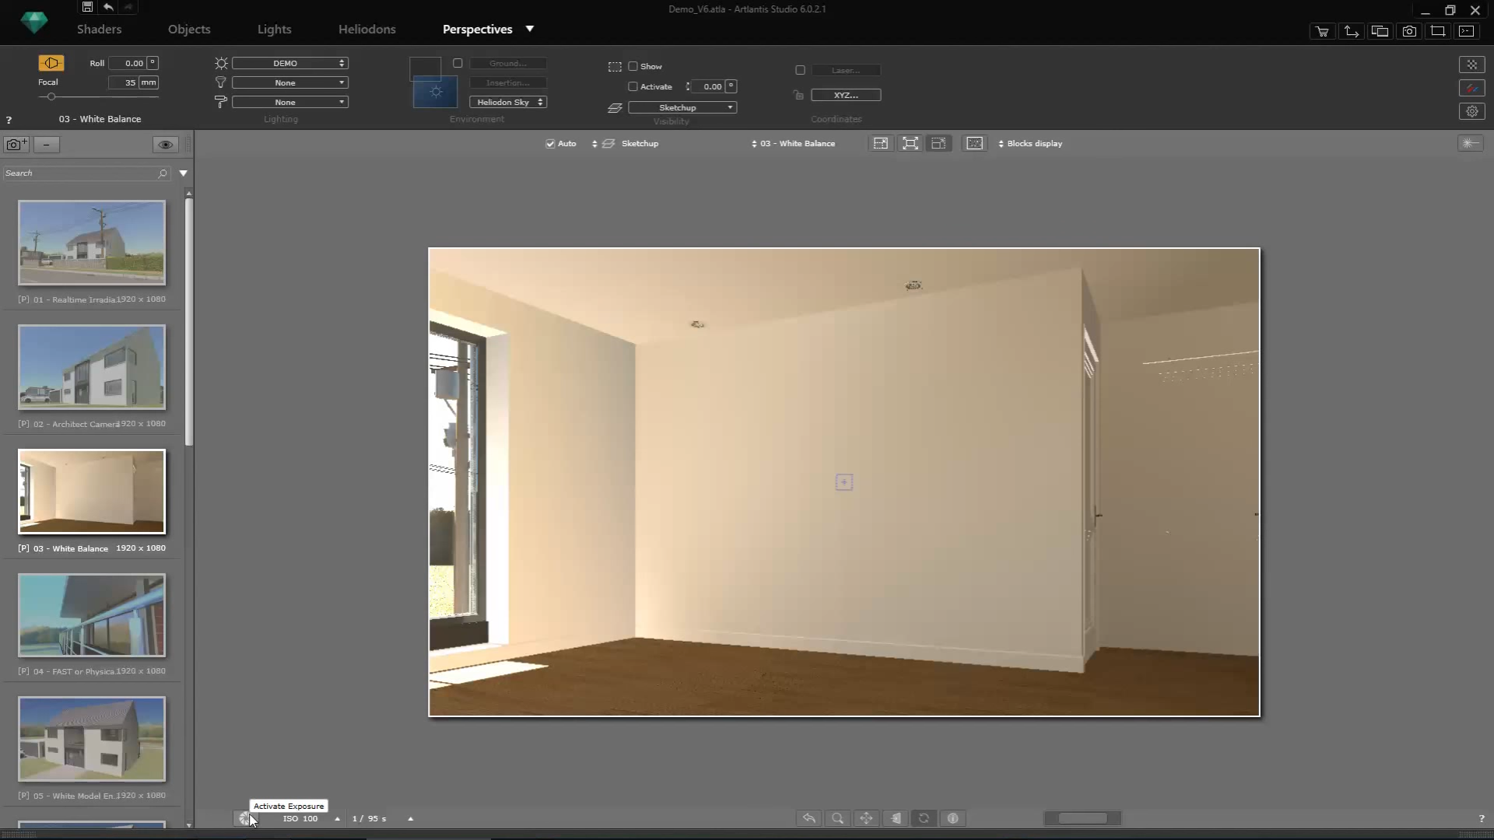Select the Perspectives tab
The width and height of the screenshot is (1494, 840).
477,30
